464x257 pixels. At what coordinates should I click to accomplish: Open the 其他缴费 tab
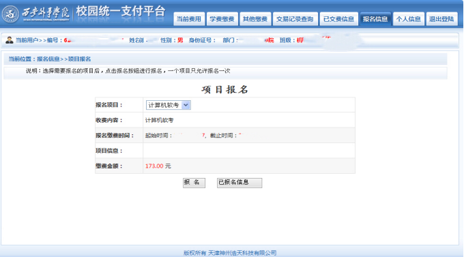pyautogui.click(x=255, y=19)
